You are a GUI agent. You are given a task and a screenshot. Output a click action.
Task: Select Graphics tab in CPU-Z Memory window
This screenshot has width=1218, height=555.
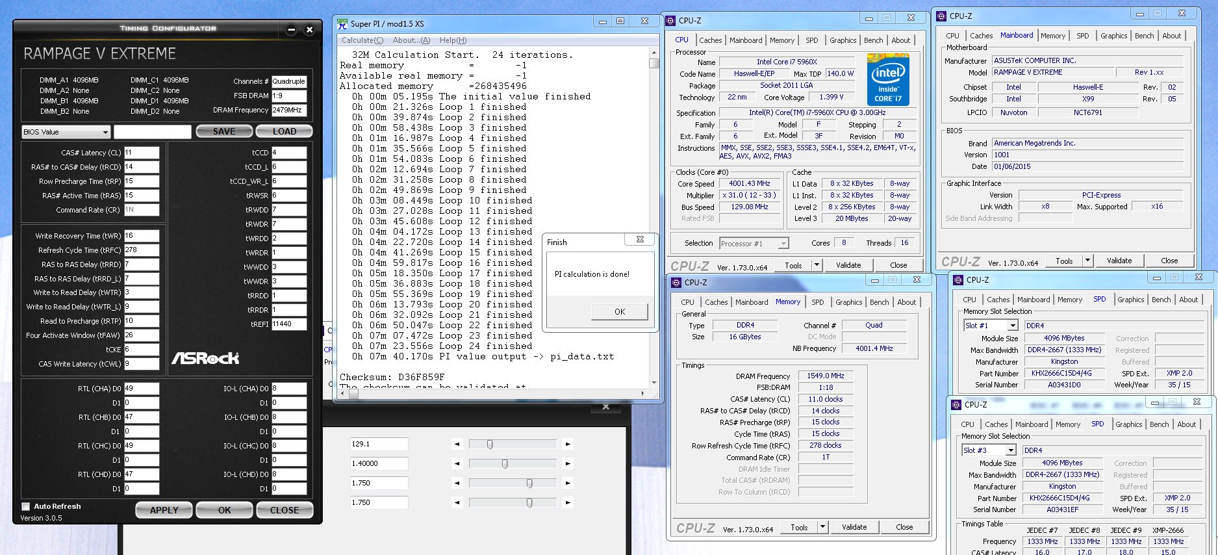click(848, 302)
